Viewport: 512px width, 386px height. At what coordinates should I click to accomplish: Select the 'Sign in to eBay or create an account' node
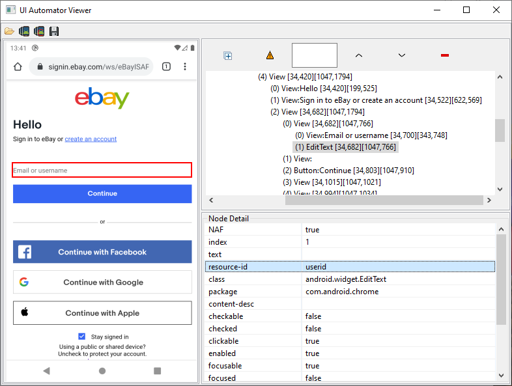click(376, 100)
